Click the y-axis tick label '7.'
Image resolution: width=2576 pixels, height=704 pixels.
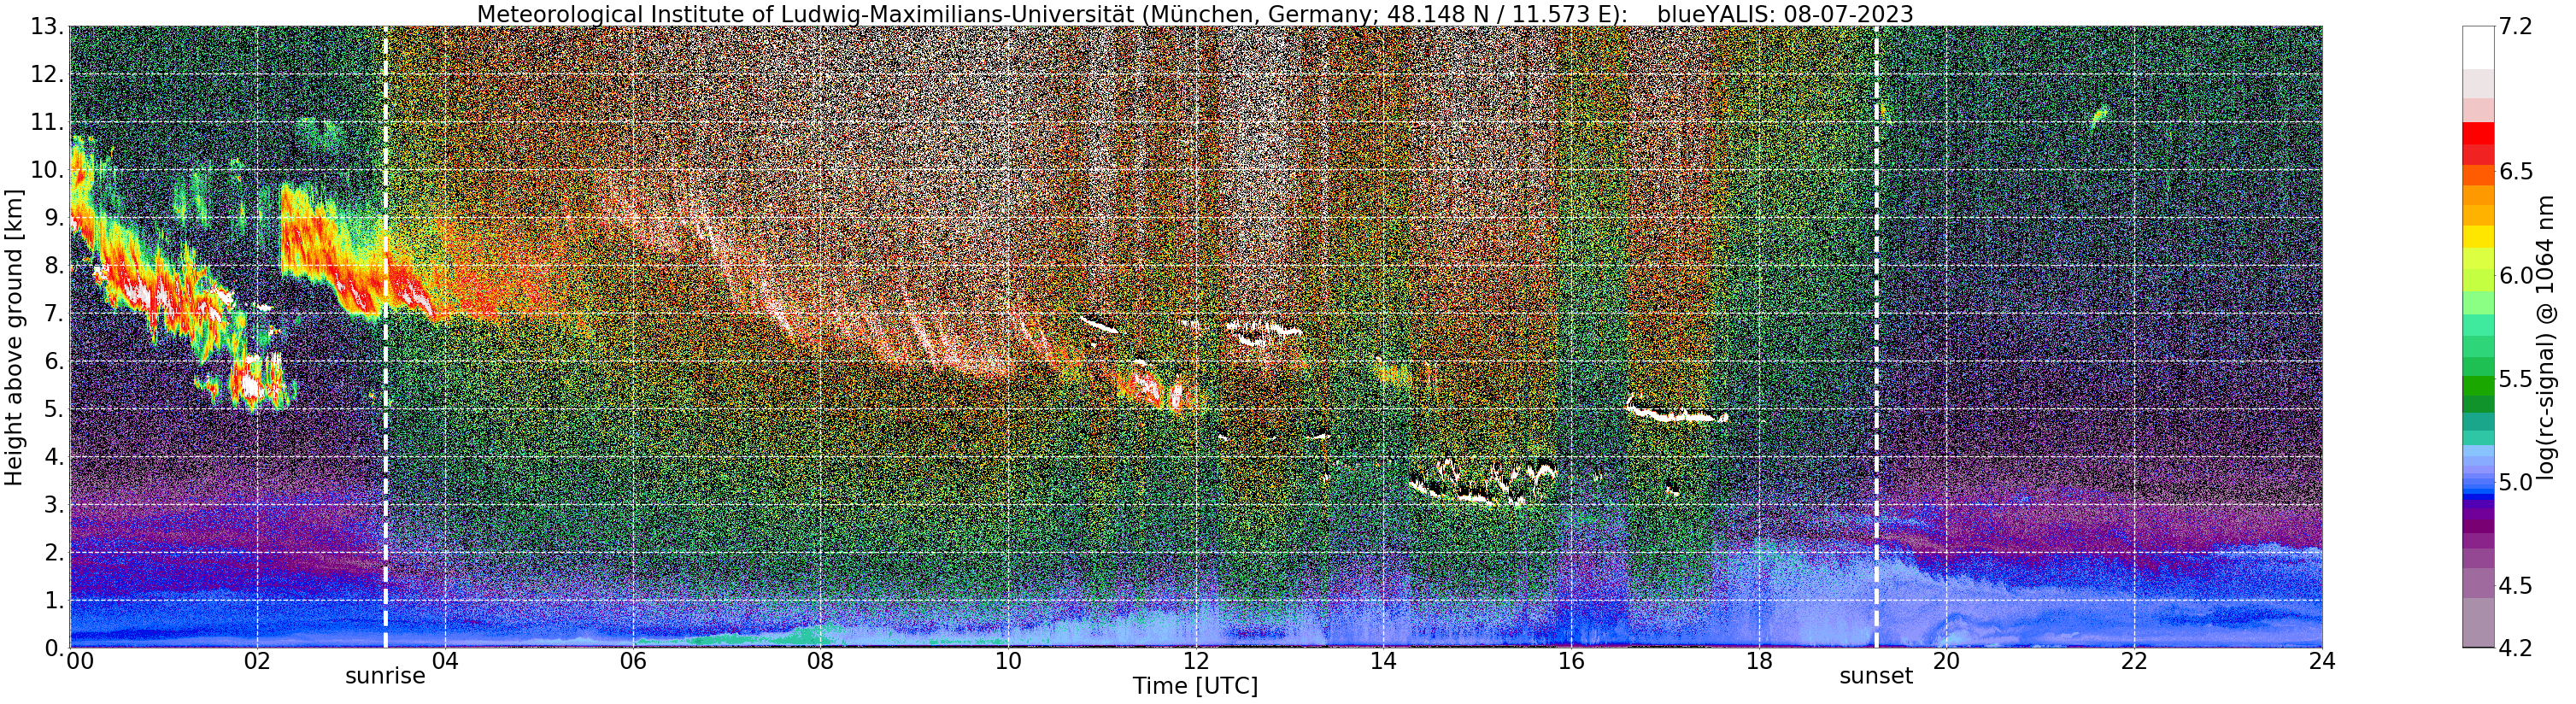click(x=54, y=314)
